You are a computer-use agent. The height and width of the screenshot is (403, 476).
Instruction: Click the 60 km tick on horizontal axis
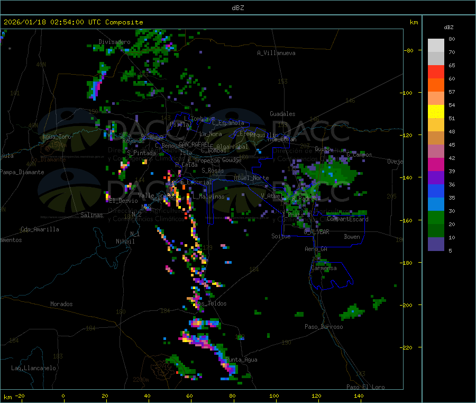pyautogui.click(x=189, y=396)
